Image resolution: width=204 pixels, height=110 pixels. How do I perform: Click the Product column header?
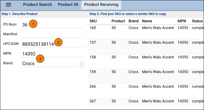tap(118, 21)
